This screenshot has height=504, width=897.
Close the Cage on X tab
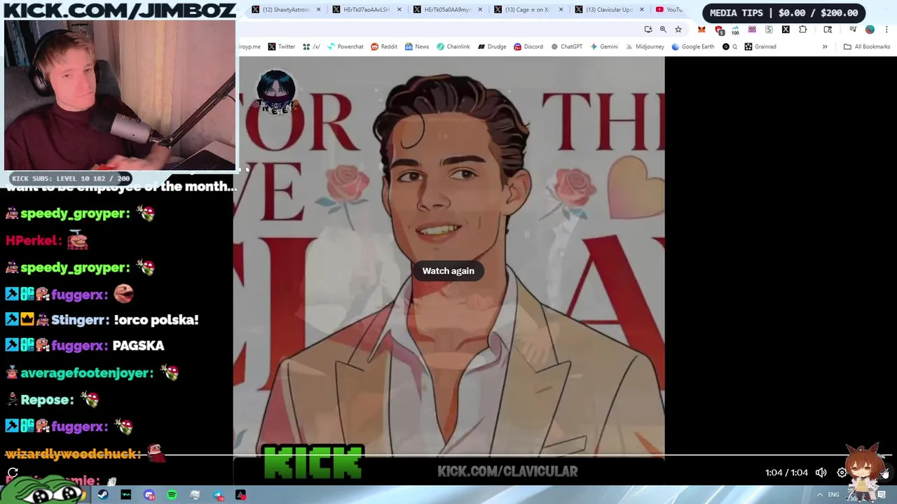tap(561, 10)
